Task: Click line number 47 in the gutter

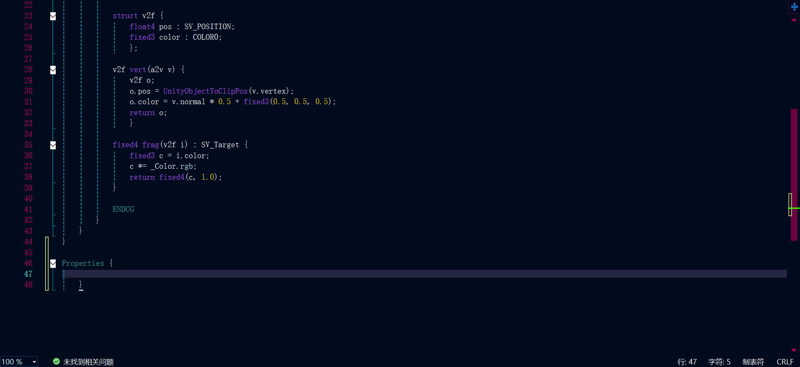Action: 28,274
